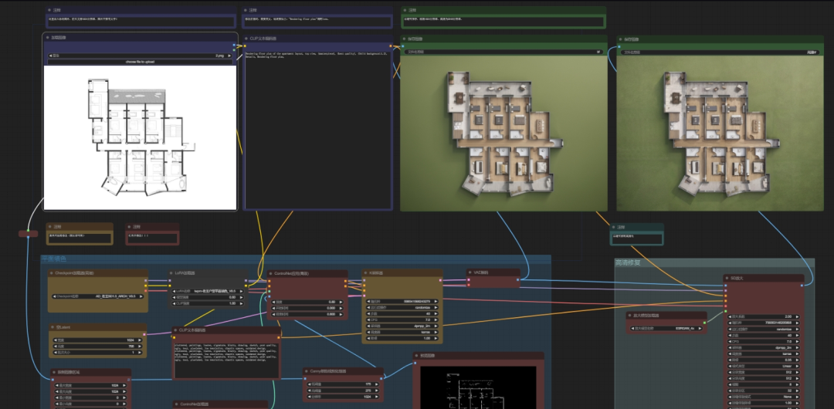Click the choose file to upload button
This screenshot has height=409, width=834.
tap(140, 62)
